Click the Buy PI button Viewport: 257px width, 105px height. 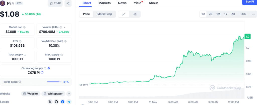click(x=249, y=2)
